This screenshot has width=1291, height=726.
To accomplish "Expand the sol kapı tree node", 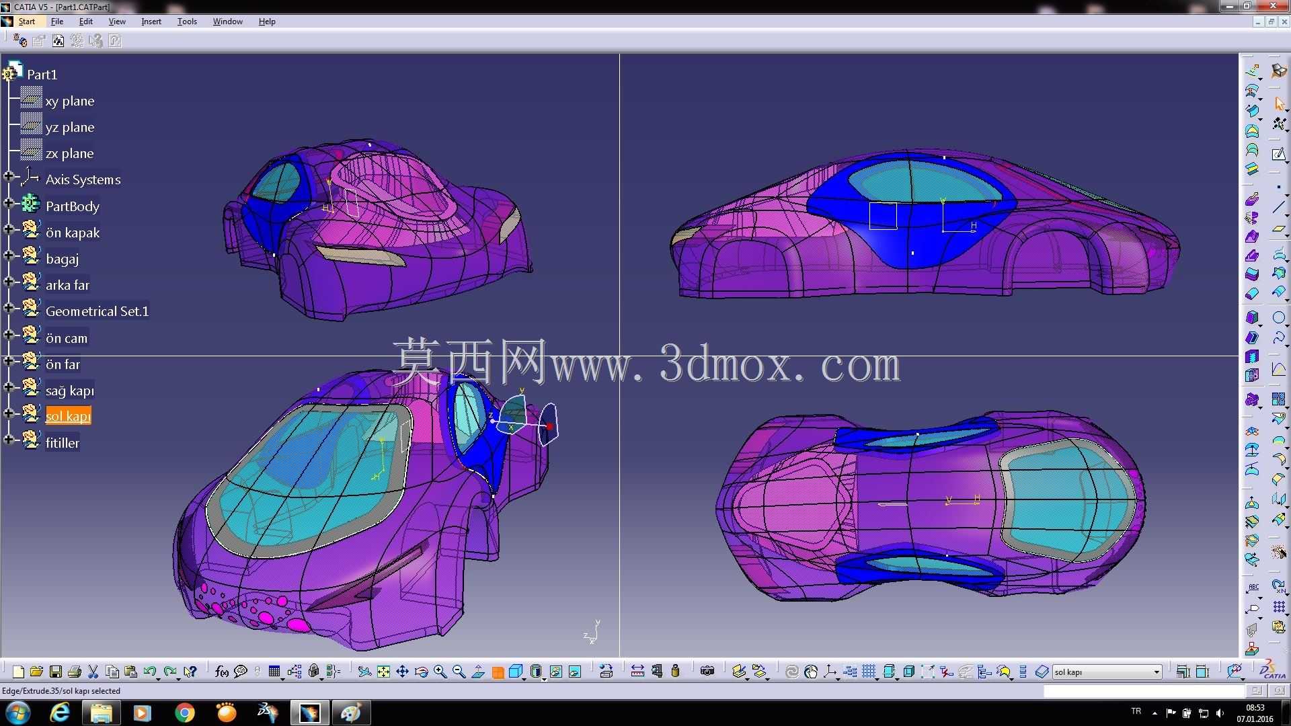I will (x=9, y=413).
